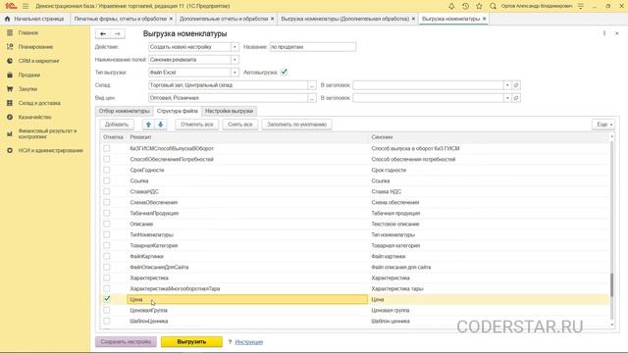This screenshot has width=628, height=353.
Task: Click the Склад input field
Action: 228,85
